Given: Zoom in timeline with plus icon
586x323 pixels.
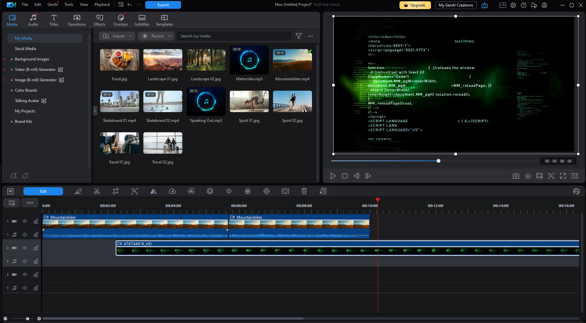Looking at the screenshot, I should [39, 318].
